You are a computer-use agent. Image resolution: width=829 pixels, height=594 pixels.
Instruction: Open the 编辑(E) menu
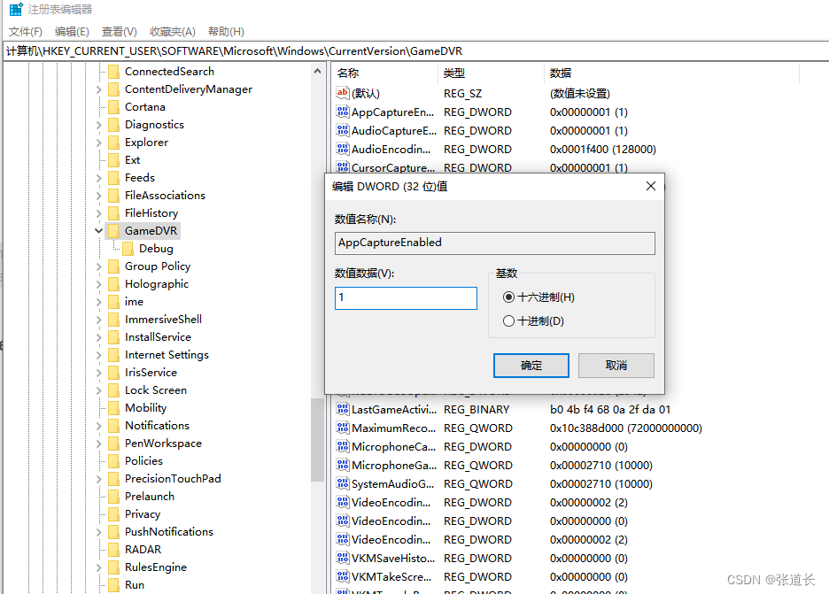(x=70, y=31)
